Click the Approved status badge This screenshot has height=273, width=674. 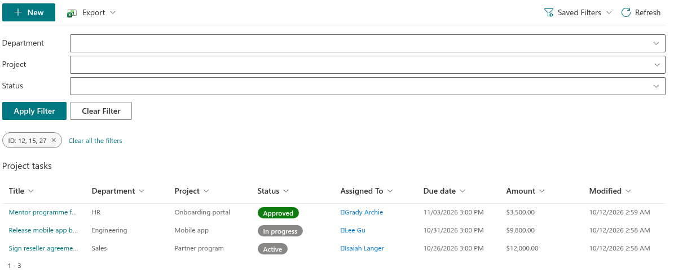278,213
